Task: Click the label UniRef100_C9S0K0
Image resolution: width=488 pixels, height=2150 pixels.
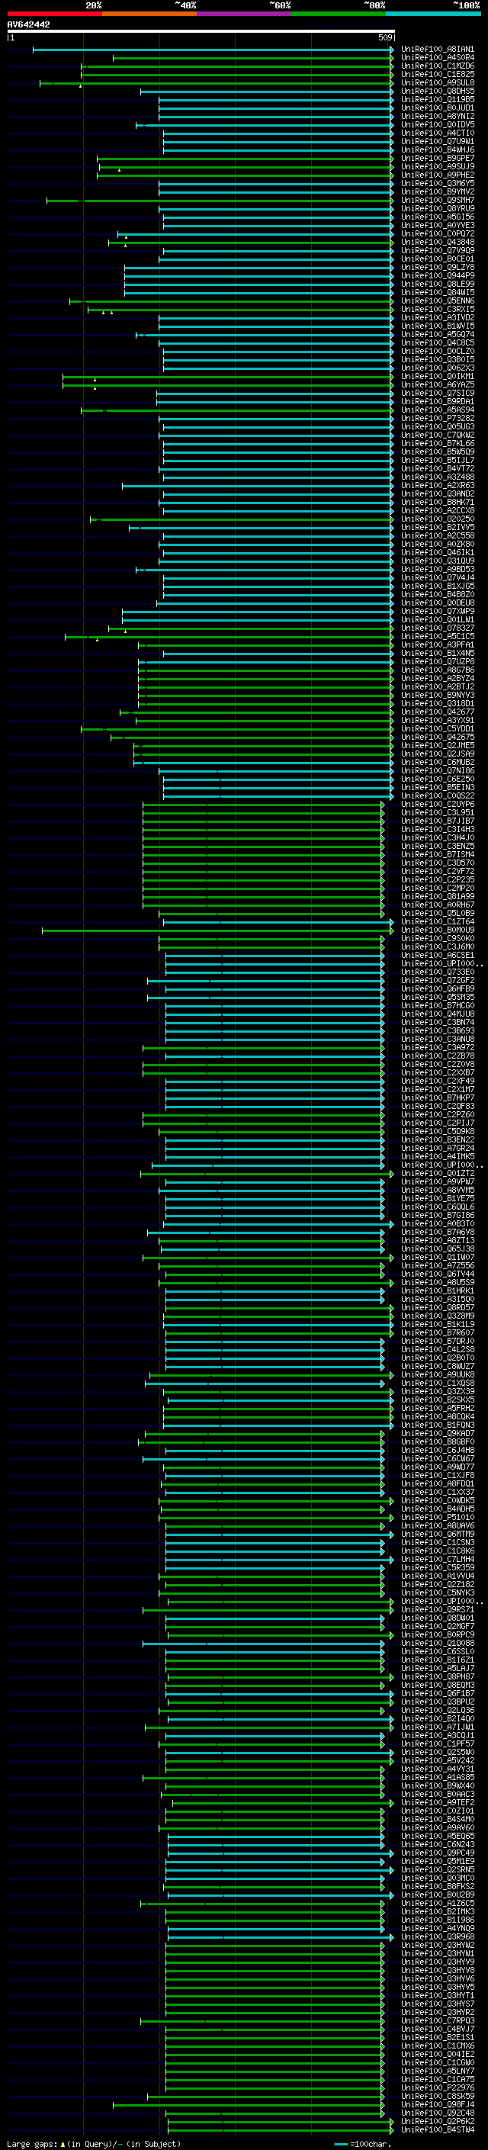Action: click(437, 938)
